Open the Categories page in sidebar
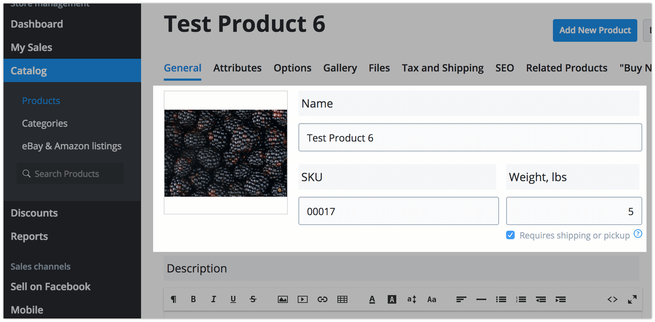The height and width of the screenshot is (322, 655). click(45, 123)
